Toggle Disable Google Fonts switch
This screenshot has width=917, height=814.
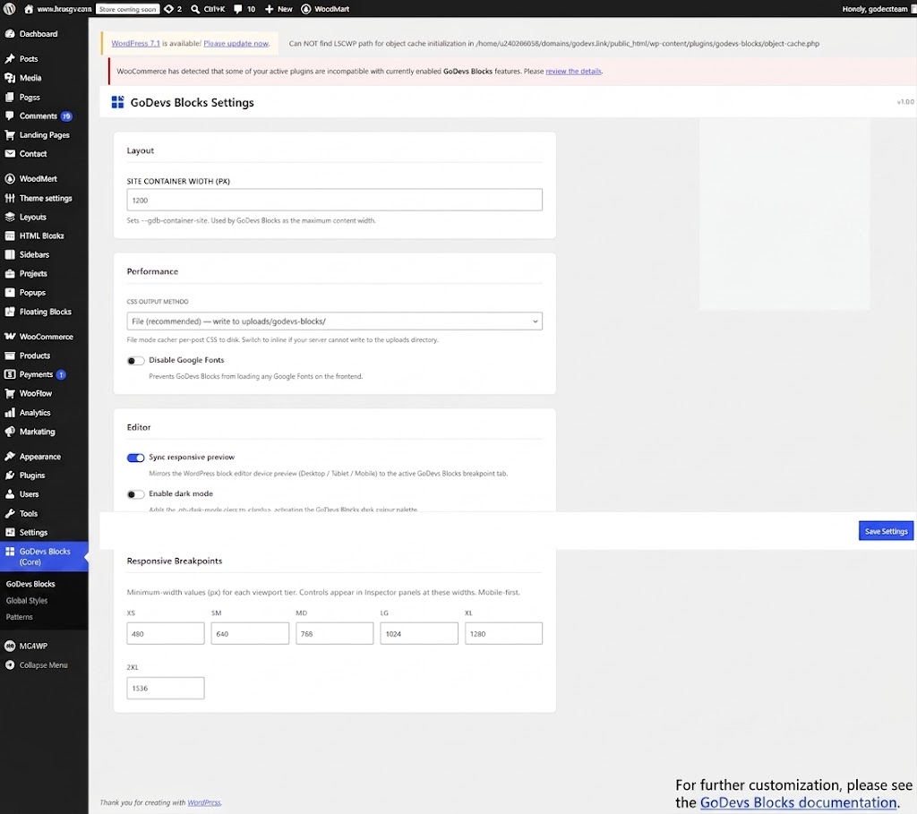pyautogui.click(x=135, y=361)
